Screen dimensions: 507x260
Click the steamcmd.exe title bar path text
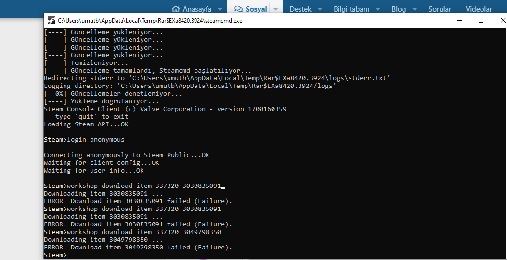149,21
